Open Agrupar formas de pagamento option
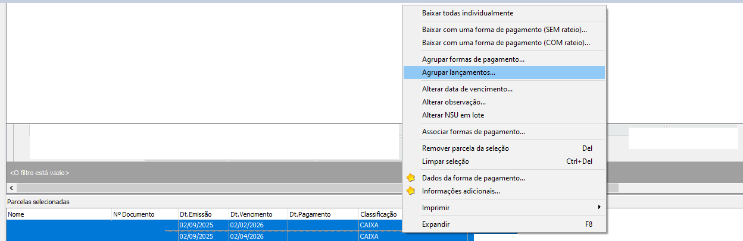The image size is (743, 241). 473,59
